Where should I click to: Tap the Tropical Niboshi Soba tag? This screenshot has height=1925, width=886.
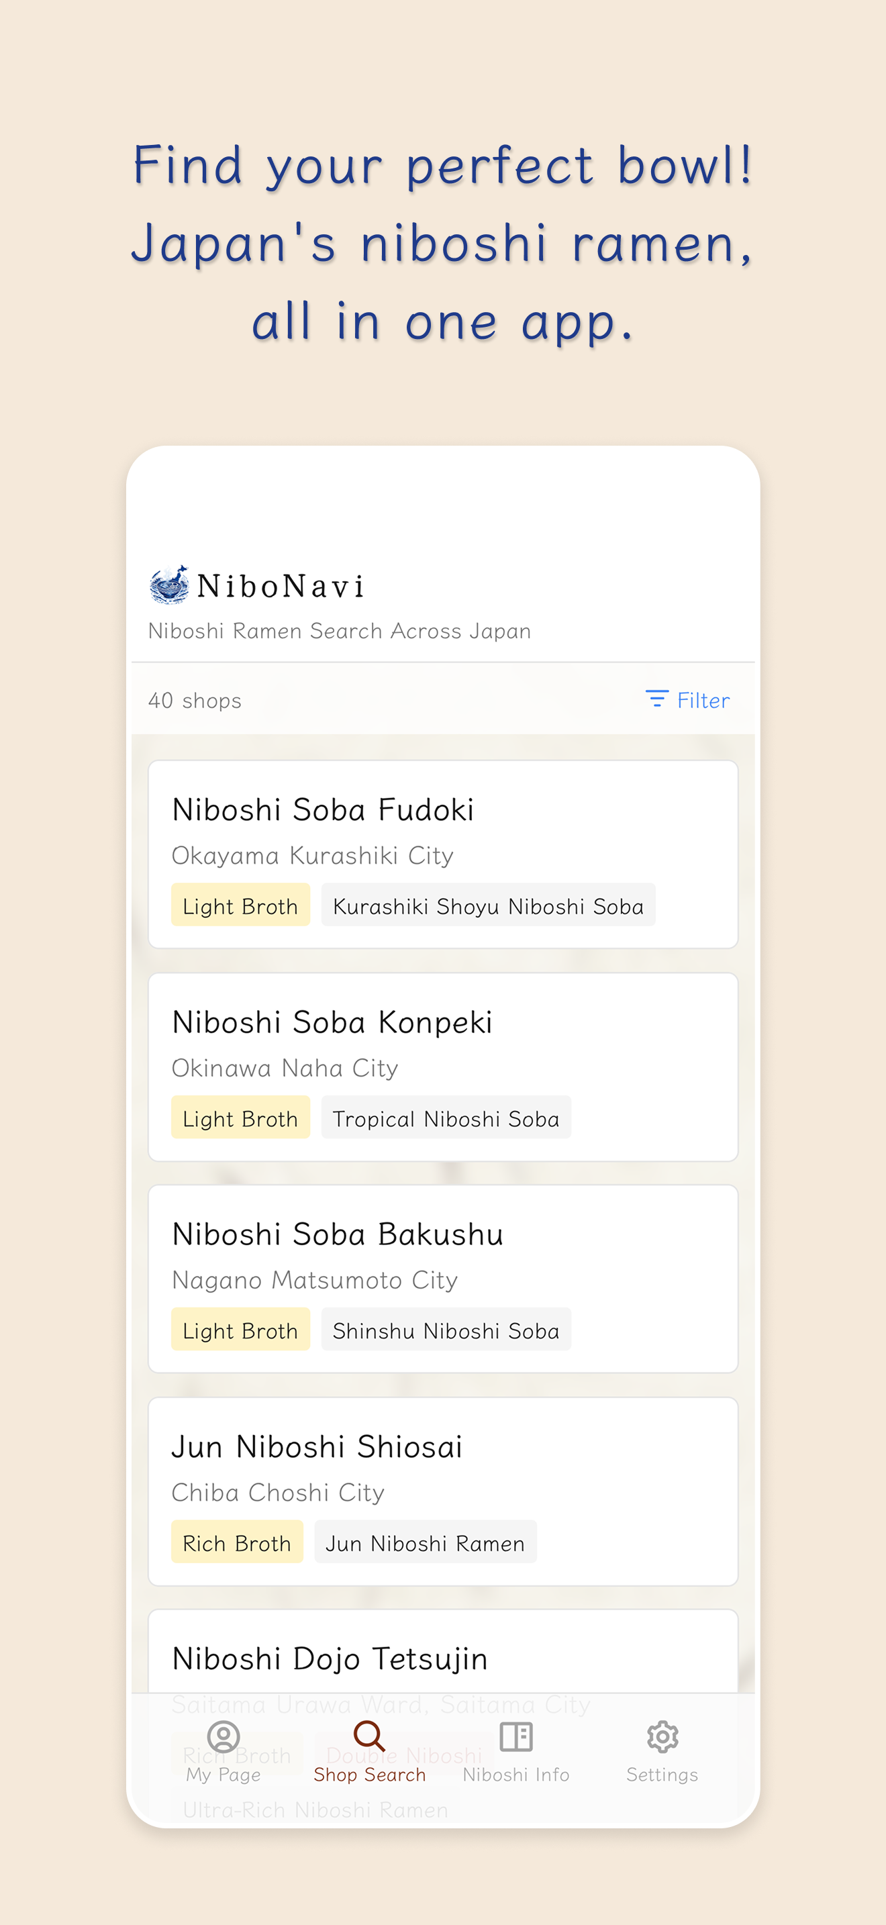[446, 1117]
